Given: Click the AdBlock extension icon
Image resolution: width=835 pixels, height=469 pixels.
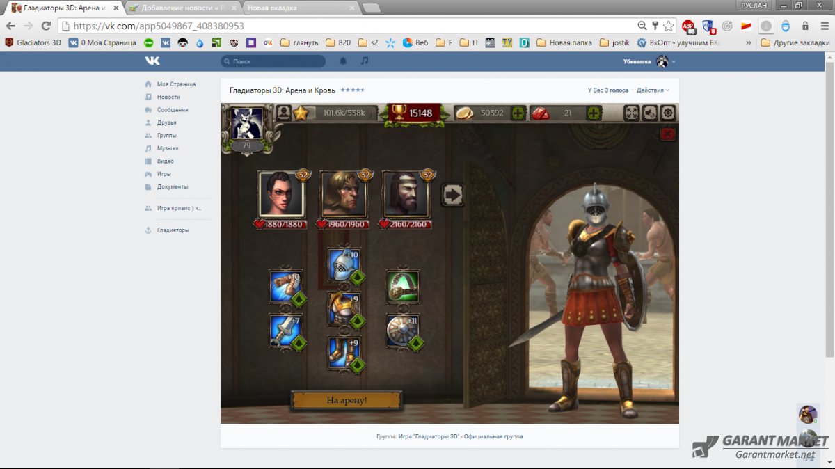Looking at the screenshot, I should point(688,26).
